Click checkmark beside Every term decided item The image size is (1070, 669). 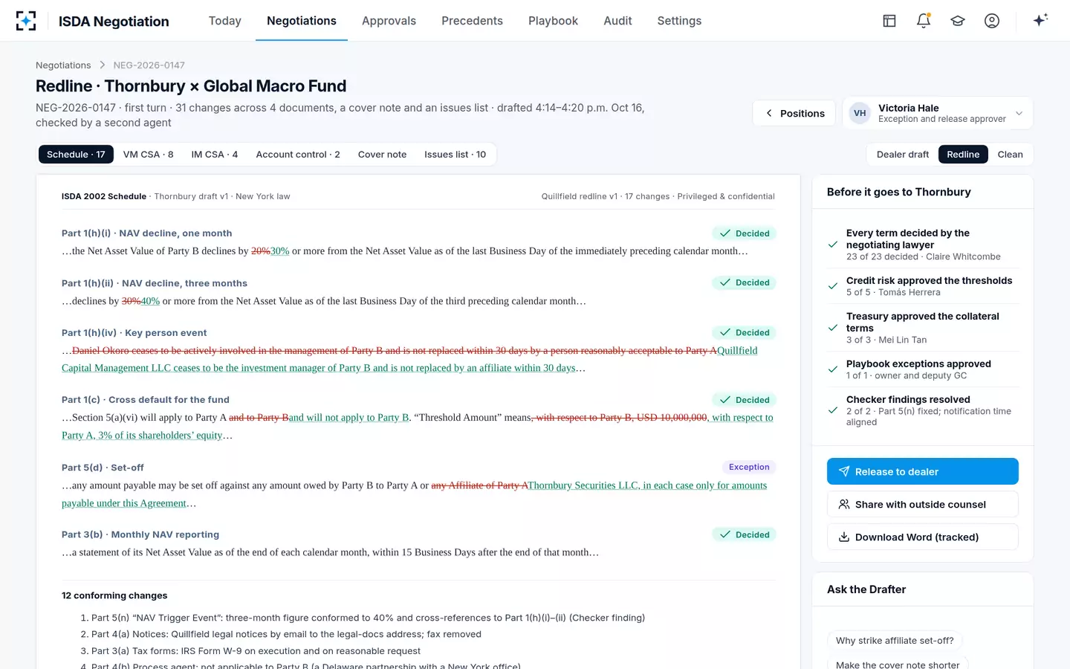[x=833, y=245]
